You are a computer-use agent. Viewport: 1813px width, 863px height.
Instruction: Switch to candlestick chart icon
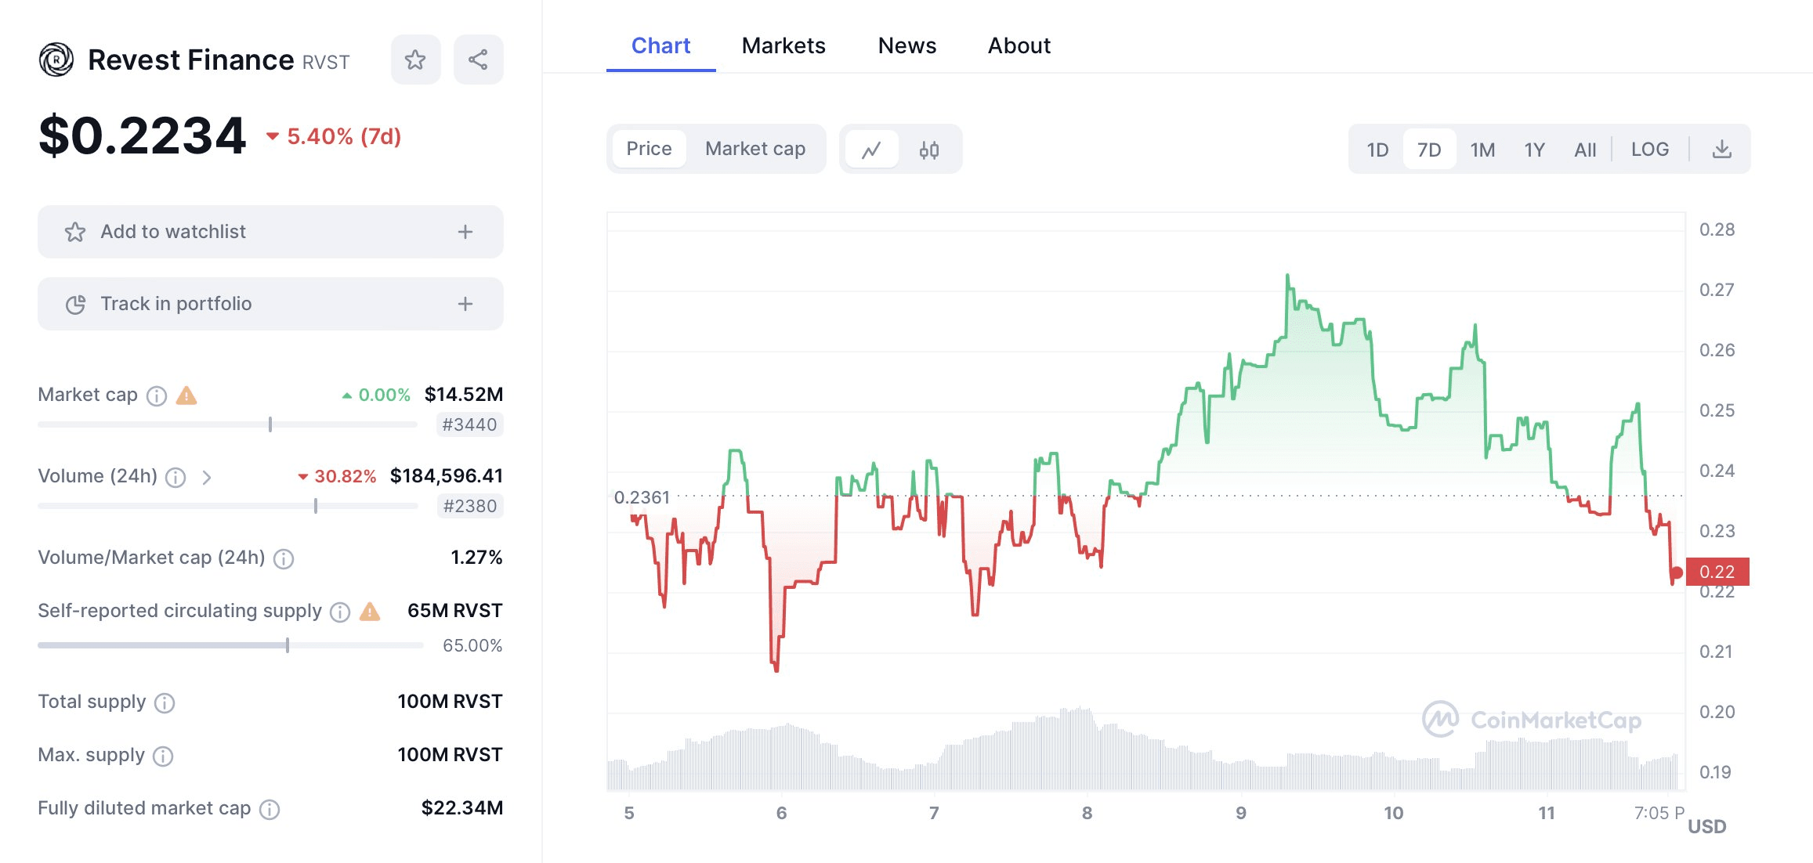point(929,149)
